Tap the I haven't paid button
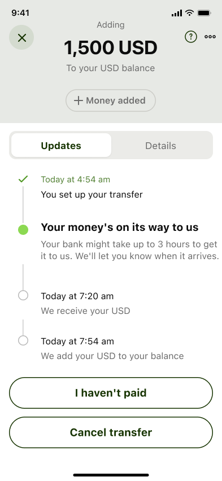 (x=111, y=393)
